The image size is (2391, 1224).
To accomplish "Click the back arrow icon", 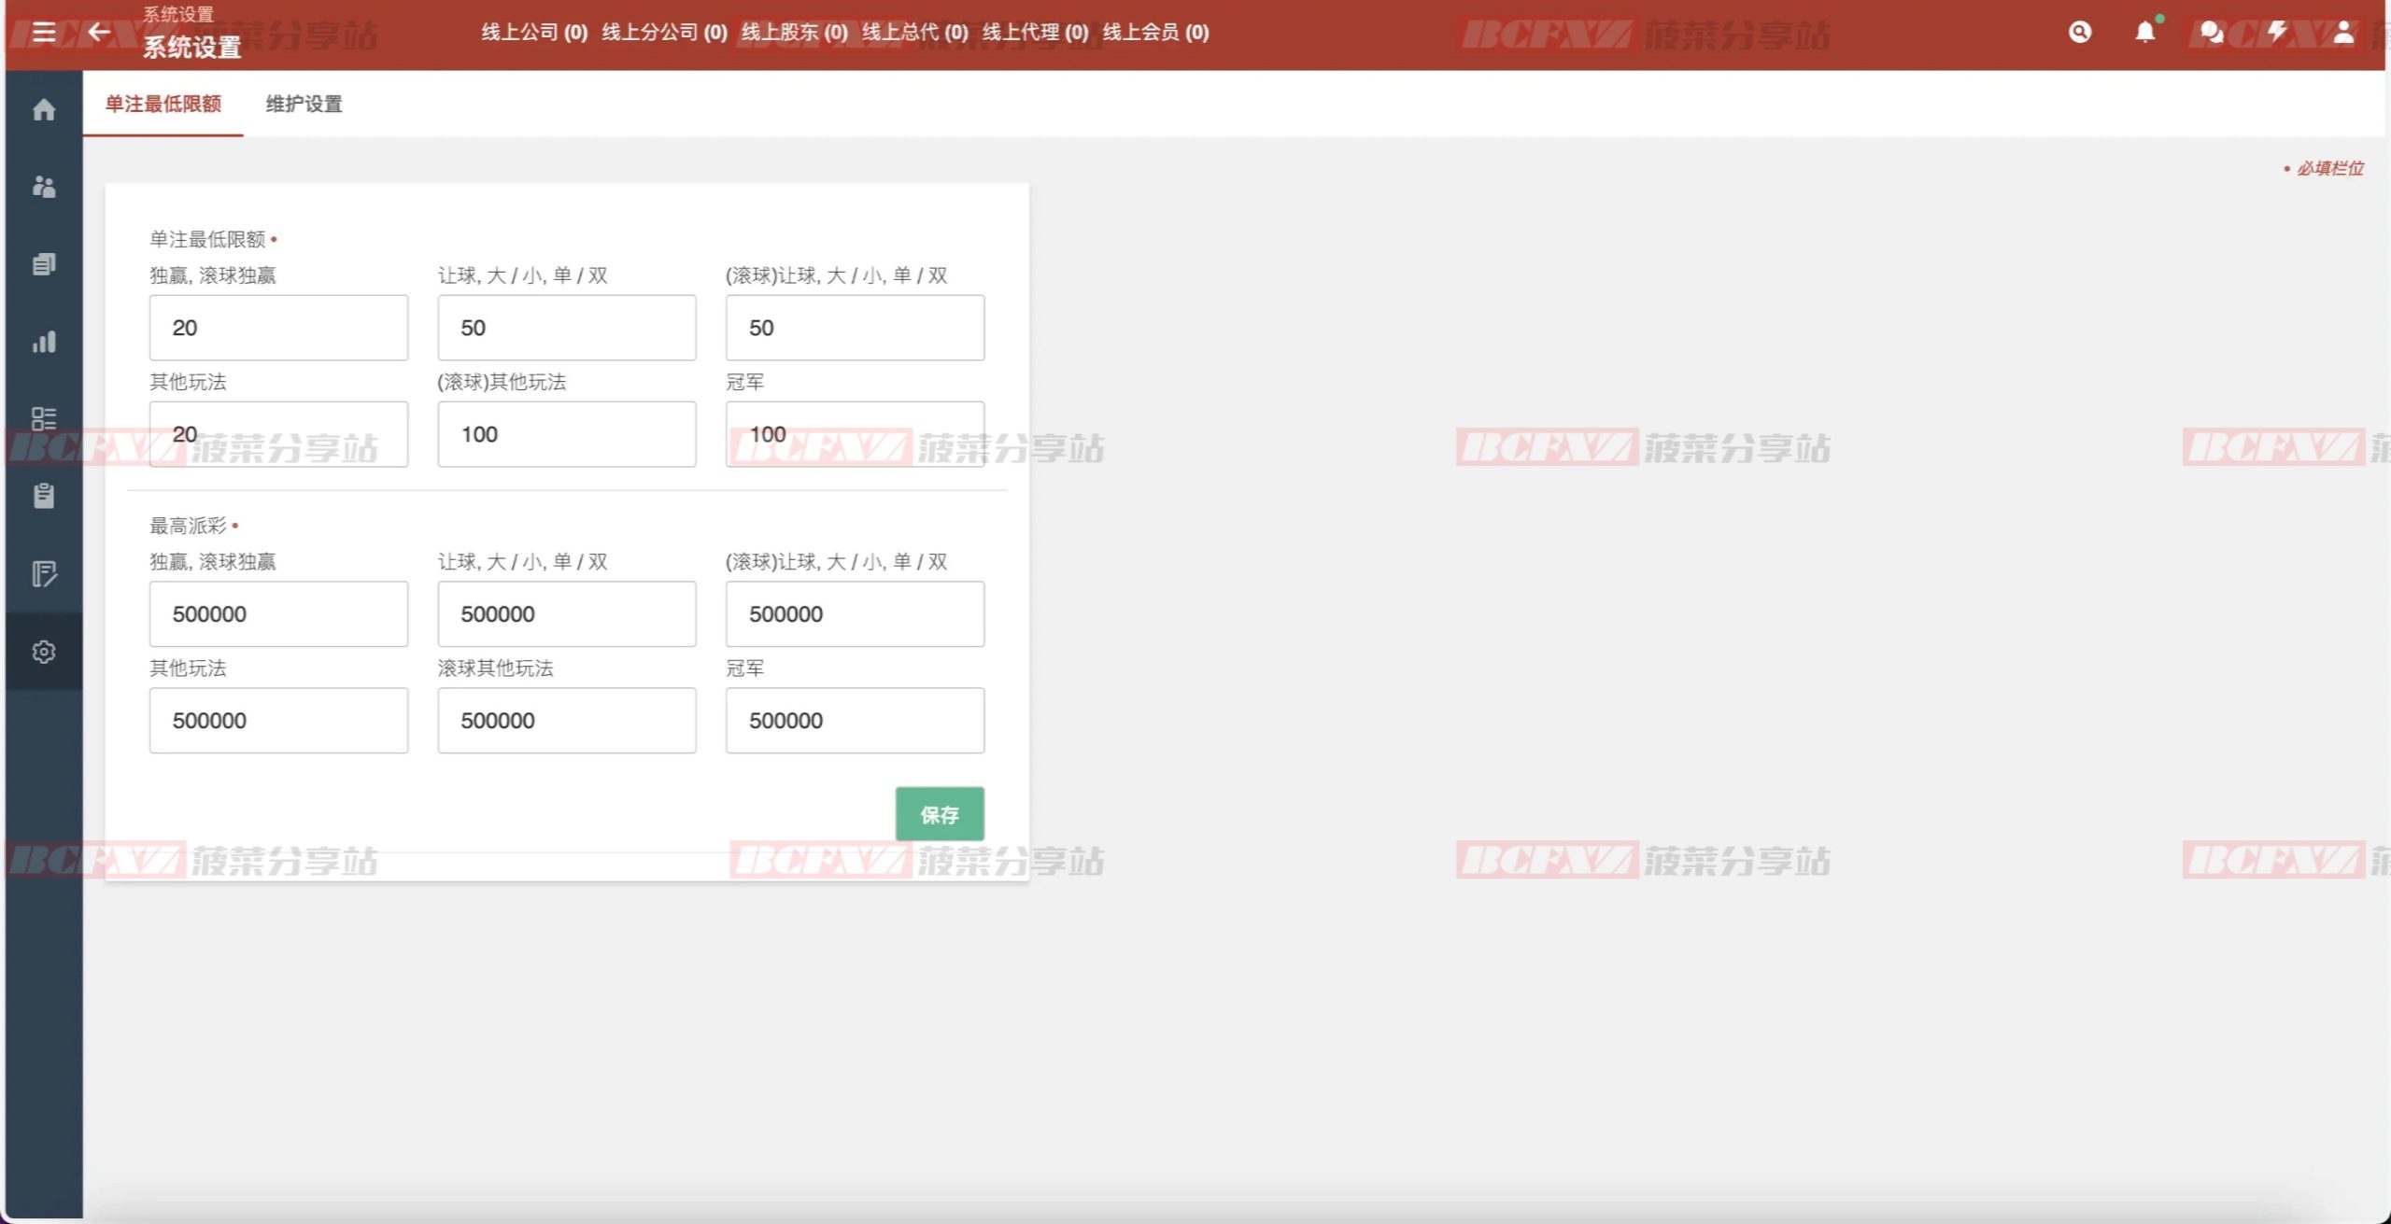I will click(99, 33).
